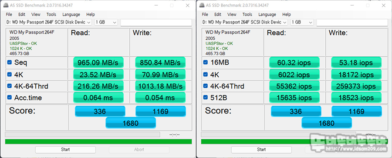Click Start button in left window
The width and height of the screenshot is (392, 158).
point(65,149)
